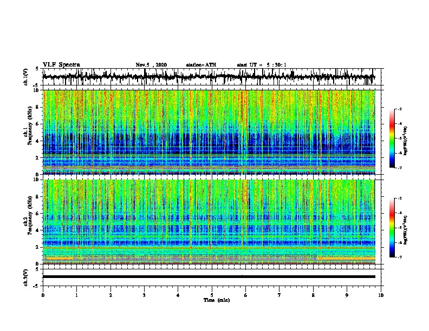Click the "-7" label on ch.1 color scale
429x331 pixels.
coord(399,168)
